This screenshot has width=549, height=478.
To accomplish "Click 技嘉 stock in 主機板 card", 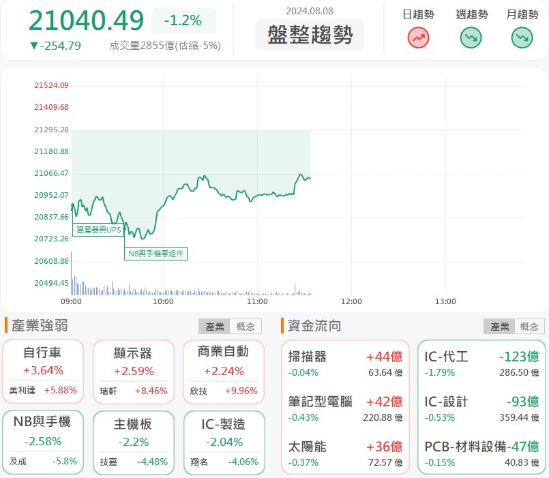I will pos(108,462).
